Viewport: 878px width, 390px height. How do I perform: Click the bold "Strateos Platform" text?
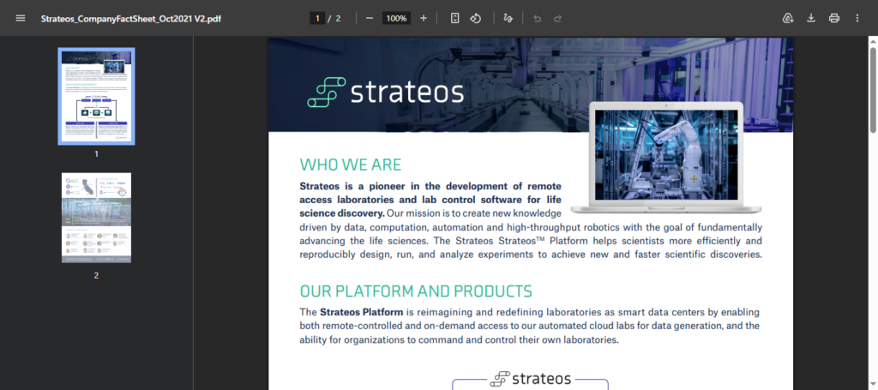361,312
